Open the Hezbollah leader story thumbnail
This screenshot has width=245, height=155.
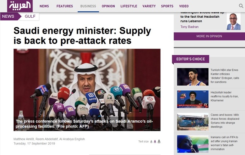[193, 99]
